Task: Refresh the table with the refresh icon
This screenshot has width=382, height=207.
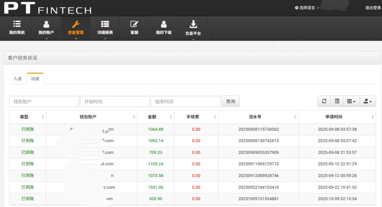Action: (x=324, y=101)
